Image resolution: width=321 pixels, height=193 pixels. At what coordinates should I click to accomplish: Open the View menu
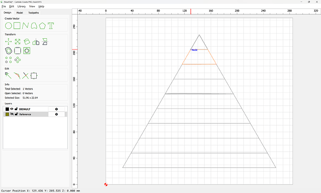(x=32, y=7)
